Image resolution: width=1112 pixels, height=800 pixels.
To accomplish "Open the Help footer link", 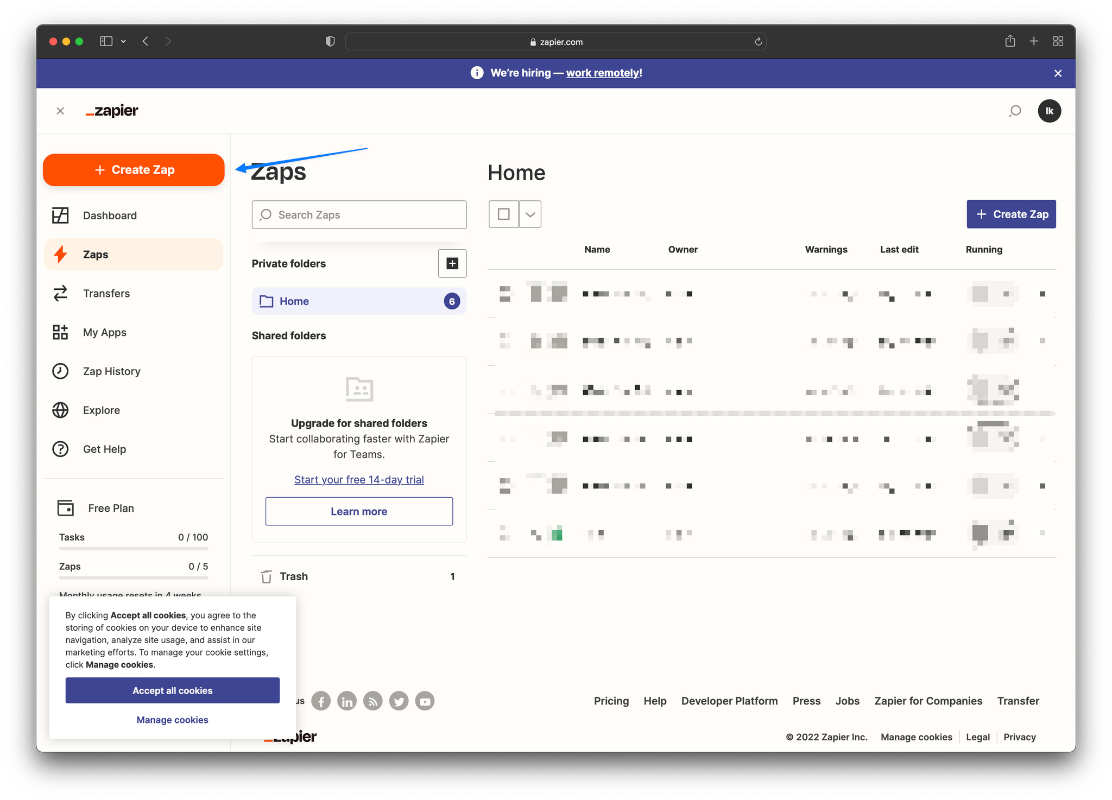I will tap(655, 701).
